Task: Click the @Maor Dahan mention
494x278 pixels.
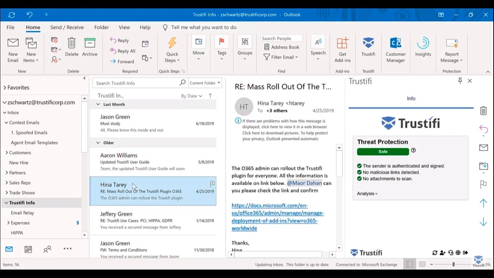Action: [305, 183]
